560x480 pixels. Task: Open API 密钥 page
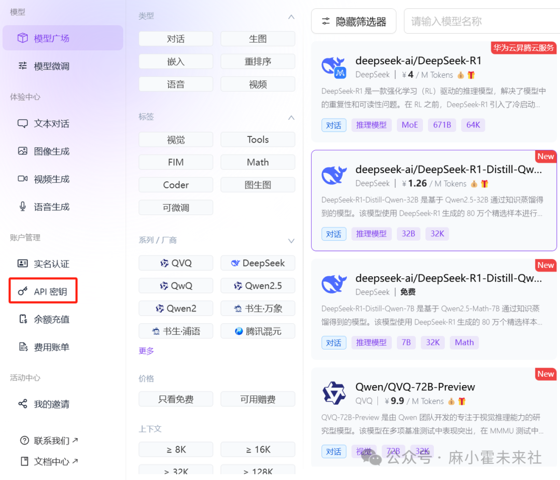(x=43, y=291)
